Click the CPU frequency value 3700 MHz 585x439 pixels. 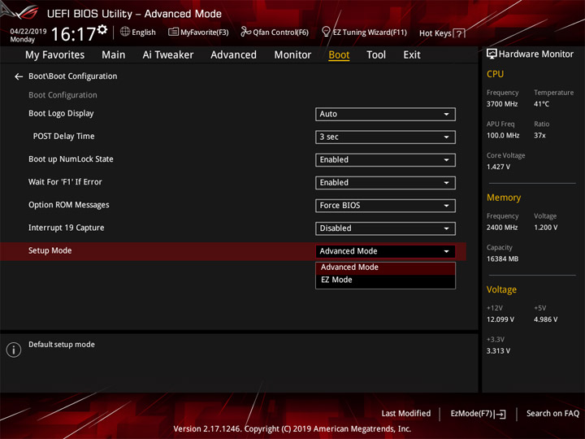(502, 104)
